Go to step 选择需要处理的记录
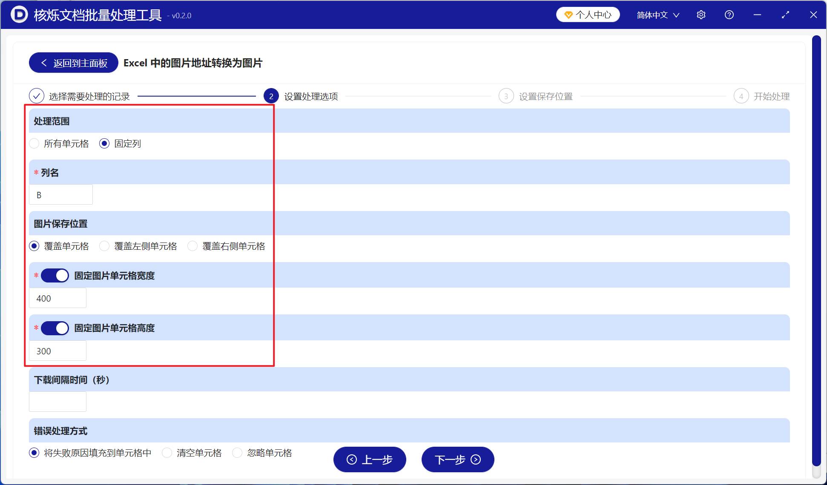 coord(79,96)
